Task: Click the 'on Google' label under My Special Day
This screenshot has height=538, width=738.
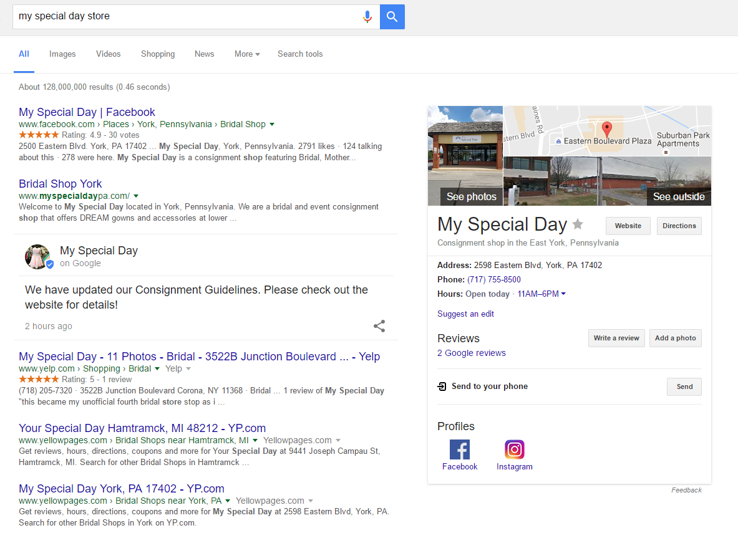Action: pyautogui.click(x=80, y=263)
